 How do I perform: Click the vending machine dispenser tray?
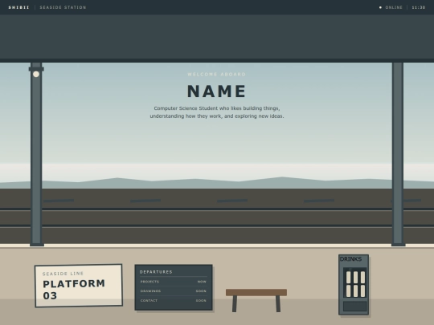coord(355,307)
